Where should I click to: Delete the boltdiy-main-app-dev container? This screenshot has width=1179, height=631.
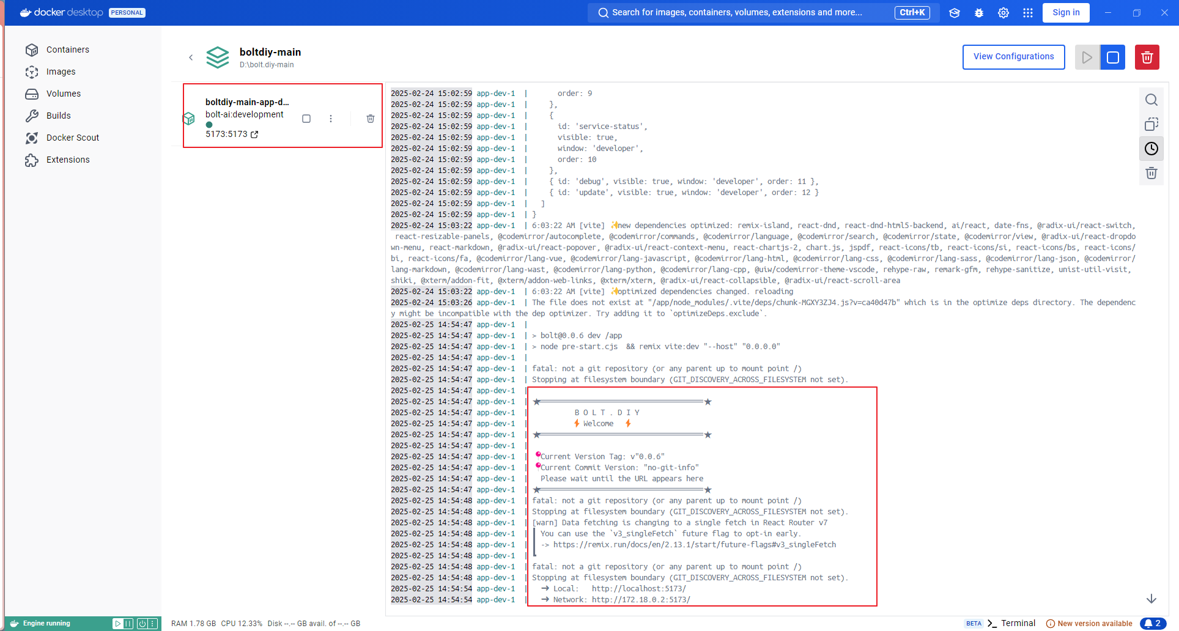371,119
